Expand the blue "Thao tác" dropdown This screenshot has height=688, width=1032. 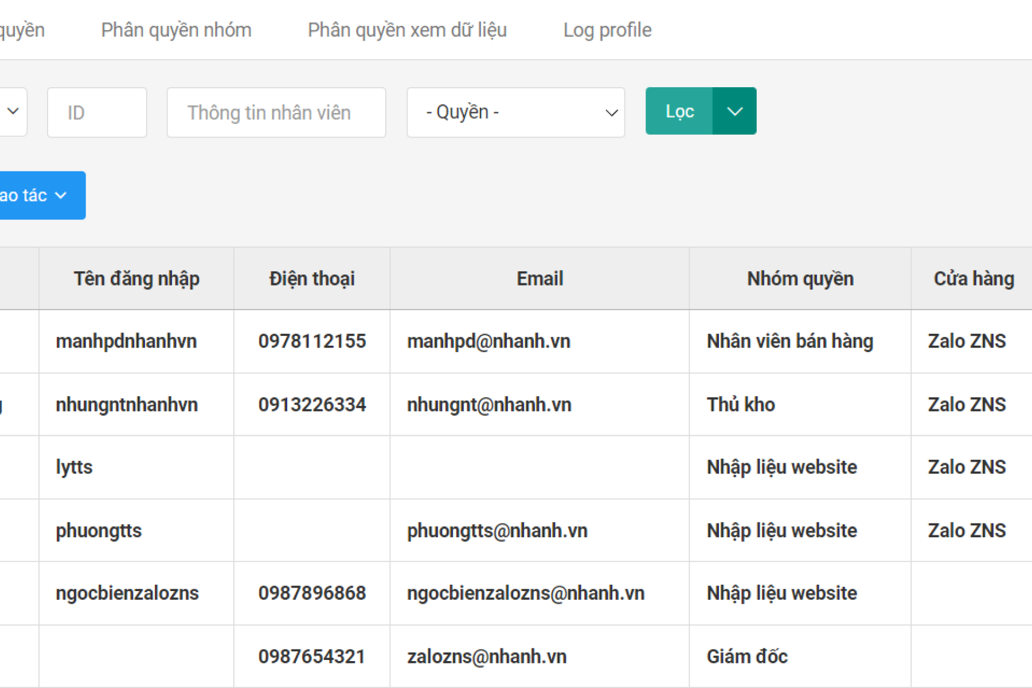[x=34, y=195]
